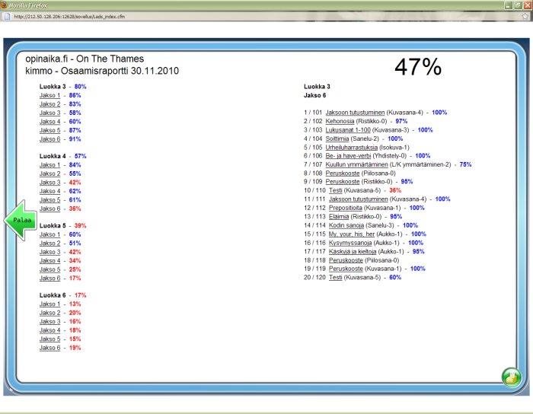Open Luokka 5 Jakso 3 link
The image size is (533, 414).
coord(49,253)
